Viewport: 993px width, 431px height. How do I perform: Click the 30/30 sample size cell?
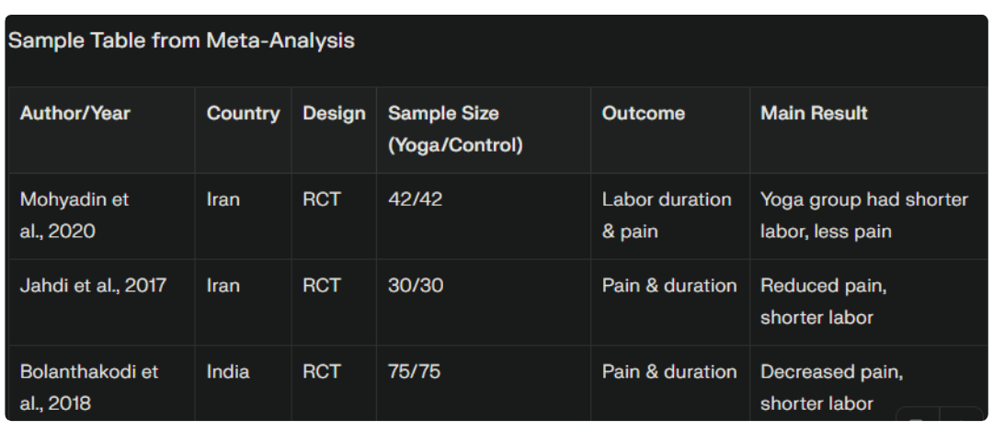click(x=415, y=286)
